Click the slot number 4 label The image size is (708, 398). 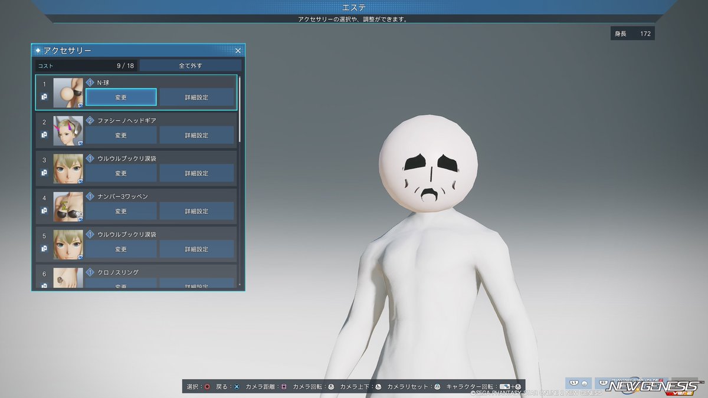pyautogui.click(x=44, y=198)
